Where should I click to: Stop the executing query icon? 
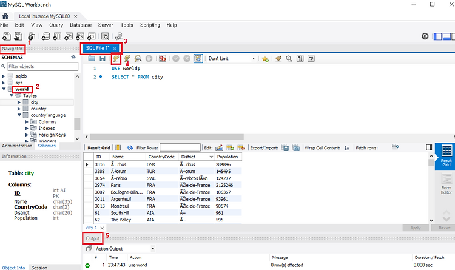click(149, 58)
